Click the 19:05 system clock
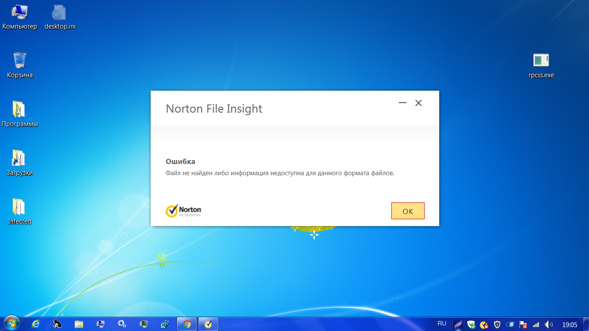The height and width of the screenshot is (331, 589). (570, 325)
